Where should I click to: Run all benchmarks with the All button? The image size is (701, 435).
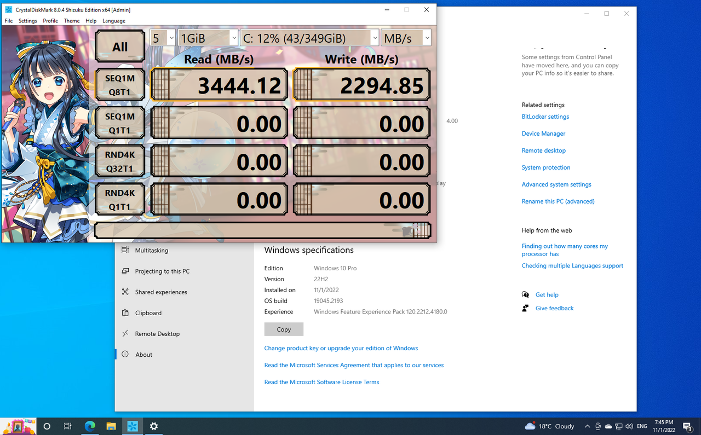(x=120, y=47)
